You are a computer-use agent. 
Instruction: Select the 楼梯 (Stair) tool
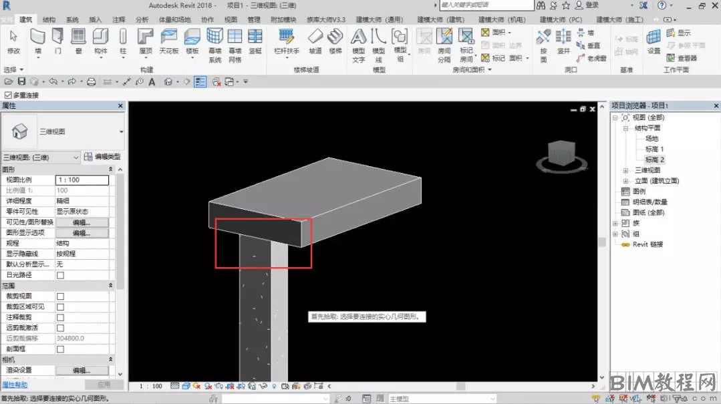(335, 41)
